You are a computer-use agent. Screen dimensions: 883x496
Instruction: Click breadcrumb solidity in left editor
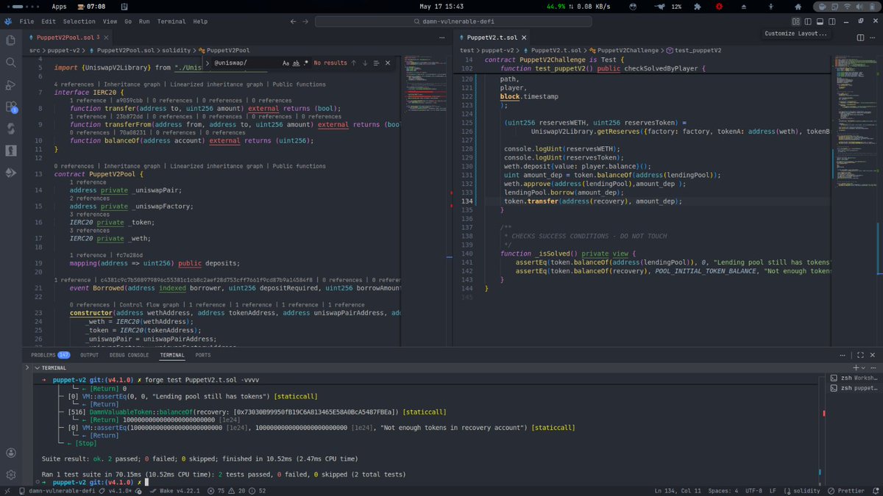pyautogui.click(x=175, y=50)
